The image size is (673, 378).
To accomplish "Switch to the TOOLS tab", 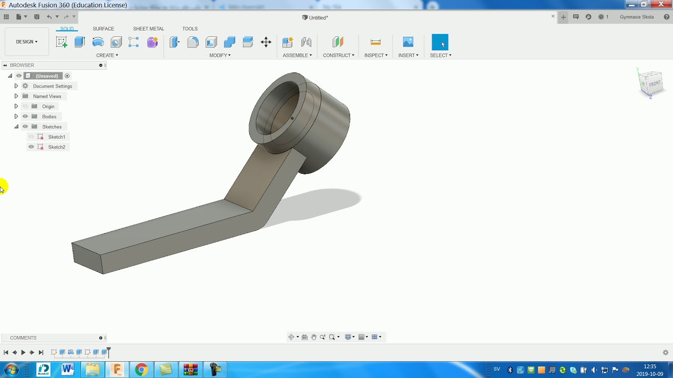I will 190,29.
